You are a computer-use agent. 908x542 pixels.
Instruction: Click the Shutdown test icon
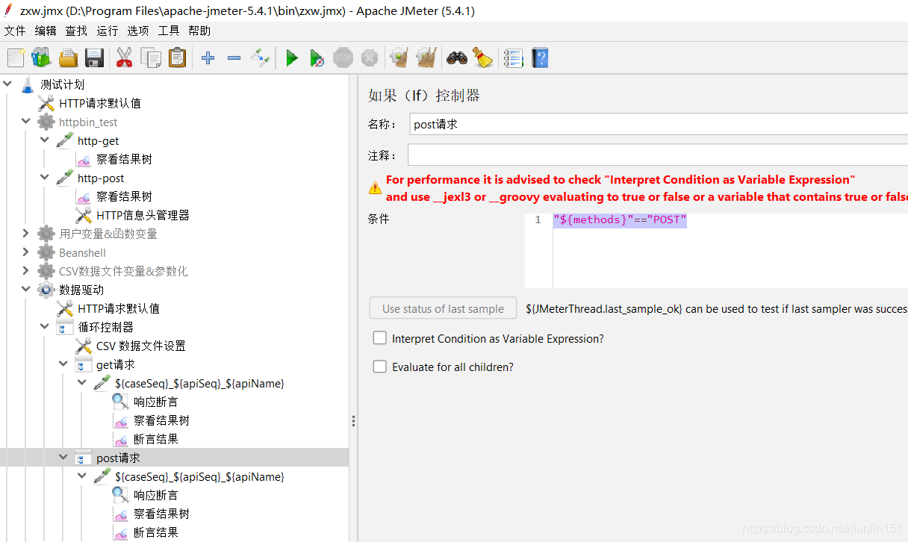click(369, 57)
